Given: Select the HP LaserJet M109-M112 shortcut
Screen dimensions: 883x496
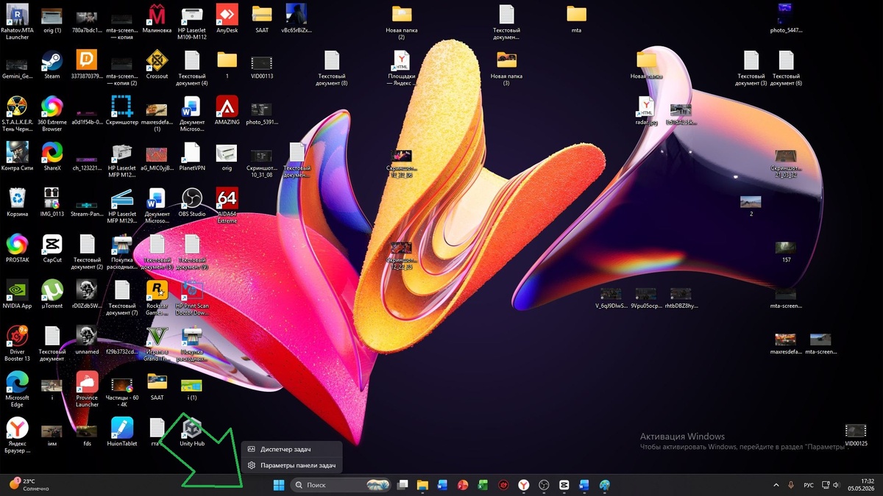Looking at the screenshot, I should click(191, 22).
